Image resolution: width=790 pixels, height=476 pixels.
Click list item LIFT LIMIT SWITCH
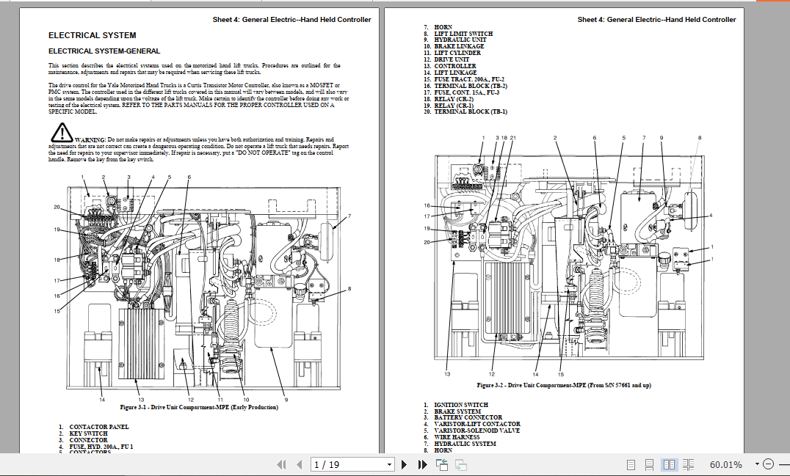point(458,34)
